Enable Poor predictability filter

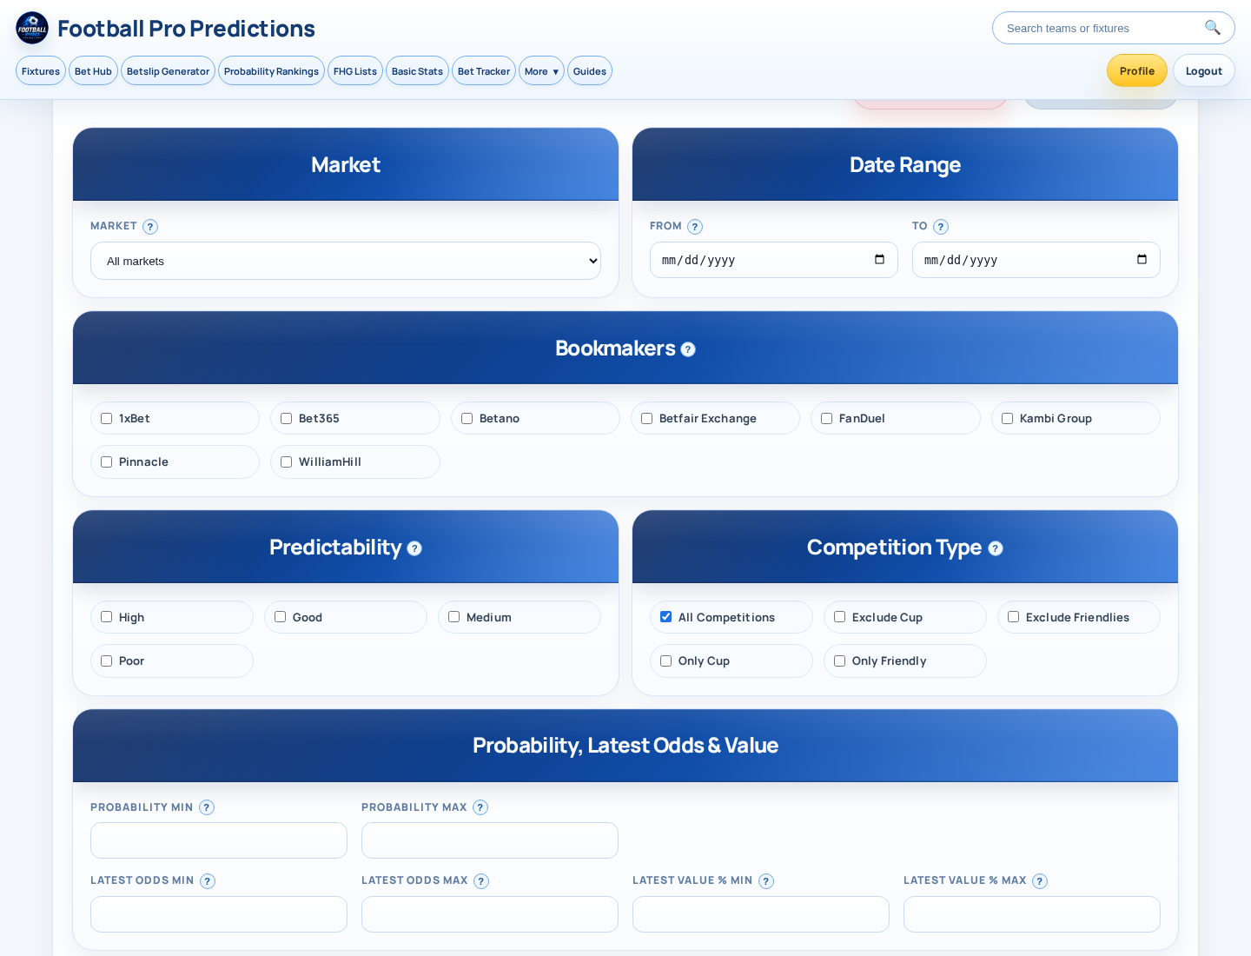tap(107, 661)
